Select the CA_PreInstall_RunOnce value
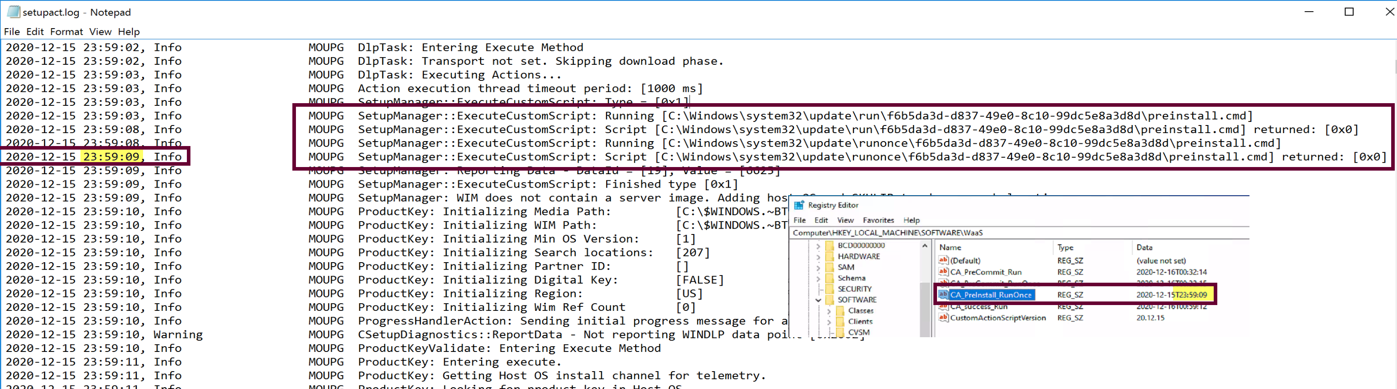The image size is (1397, 389). (991, 295)
